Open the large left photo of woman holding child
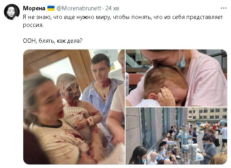 point(74,107)
